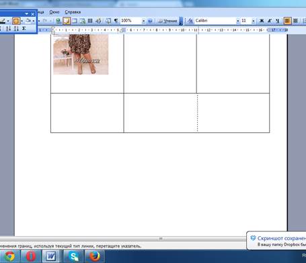Toggle underline (Ч) formatting

(x=278, y=21)
